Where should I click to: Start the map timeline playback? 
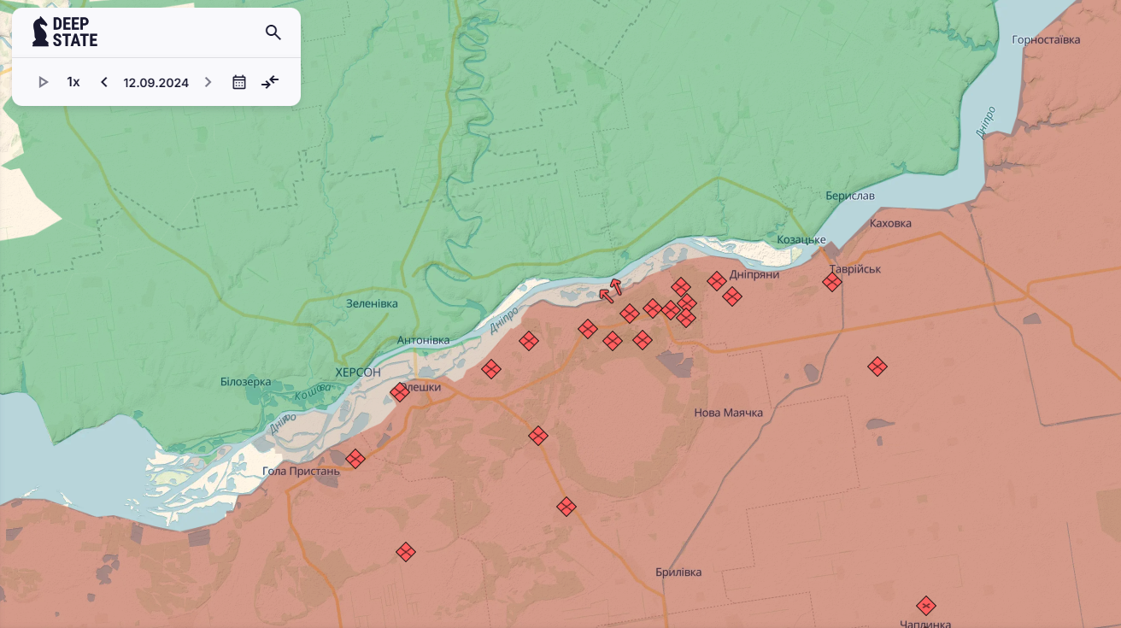point(44,82)
